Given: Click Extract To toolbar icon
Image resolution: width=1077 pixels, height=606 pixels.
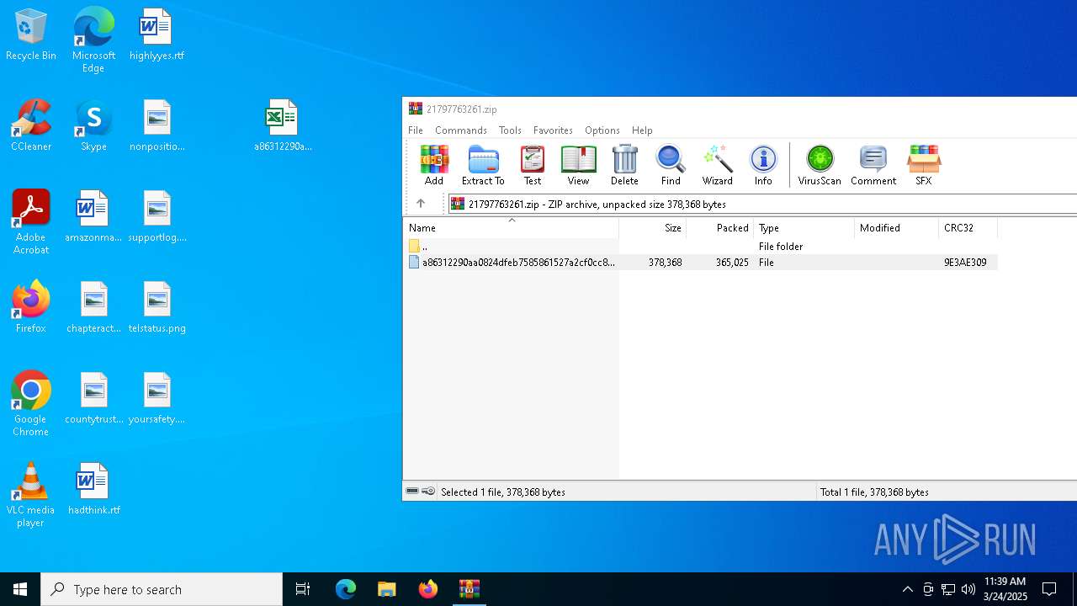Looking at the screenshot, I should (483, 165).
